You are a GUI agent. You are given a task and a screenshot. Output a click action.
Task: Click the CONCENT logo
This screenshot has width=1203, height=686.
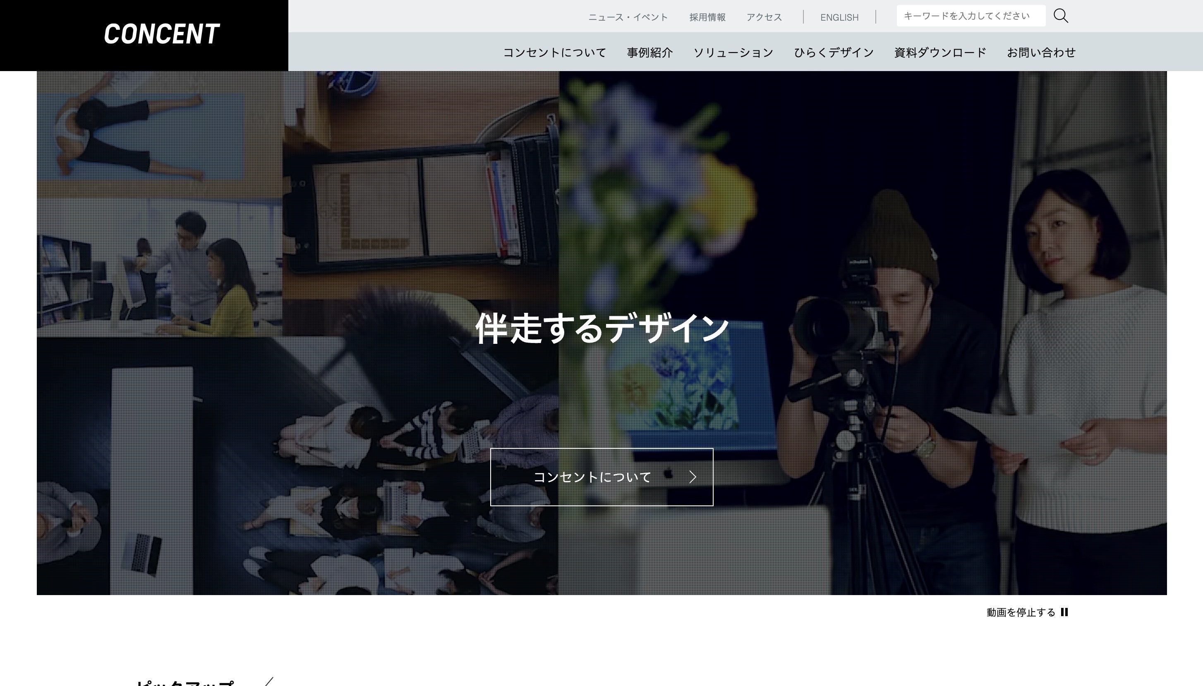tap(161, 34)
